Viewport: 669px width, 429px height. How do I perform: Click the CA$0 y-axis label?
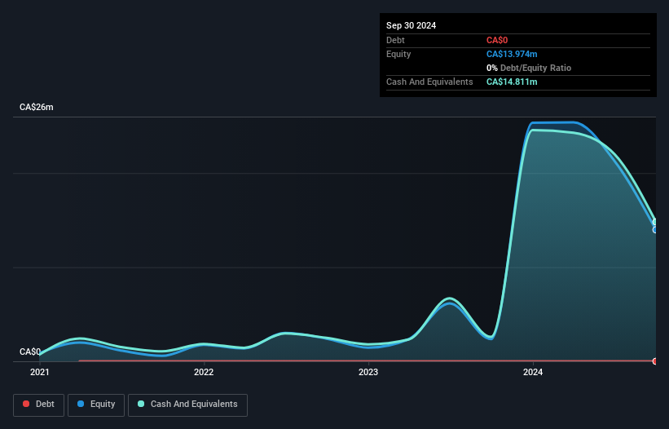tap(30, 352)
